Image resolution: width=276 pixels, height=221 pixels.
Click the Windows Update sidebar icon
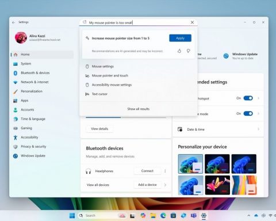16,156
